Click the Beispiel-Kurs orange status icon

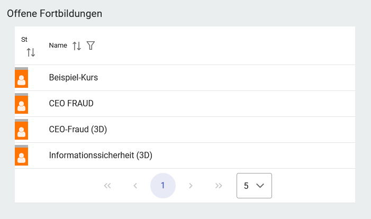21,78
